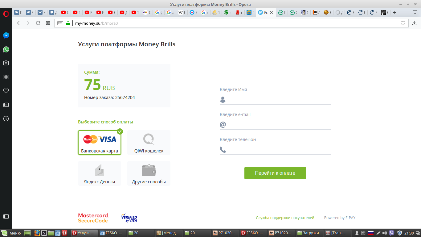This screenshot has width=421, height=237.
Task: Open Bookmarks heart in sidebar
Action: pyautogui.click(x=6, y=91)
